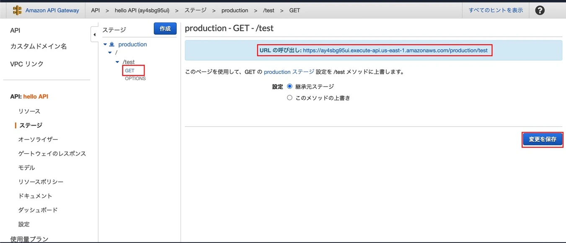This screenshot has width=566, height=243.
Task: Click /test in the breadcrumb
Action: 269,10
